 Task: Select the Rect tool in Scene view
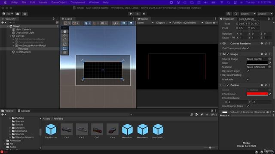65,48
